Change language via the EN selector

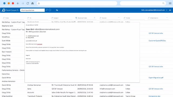pos(170,10)
